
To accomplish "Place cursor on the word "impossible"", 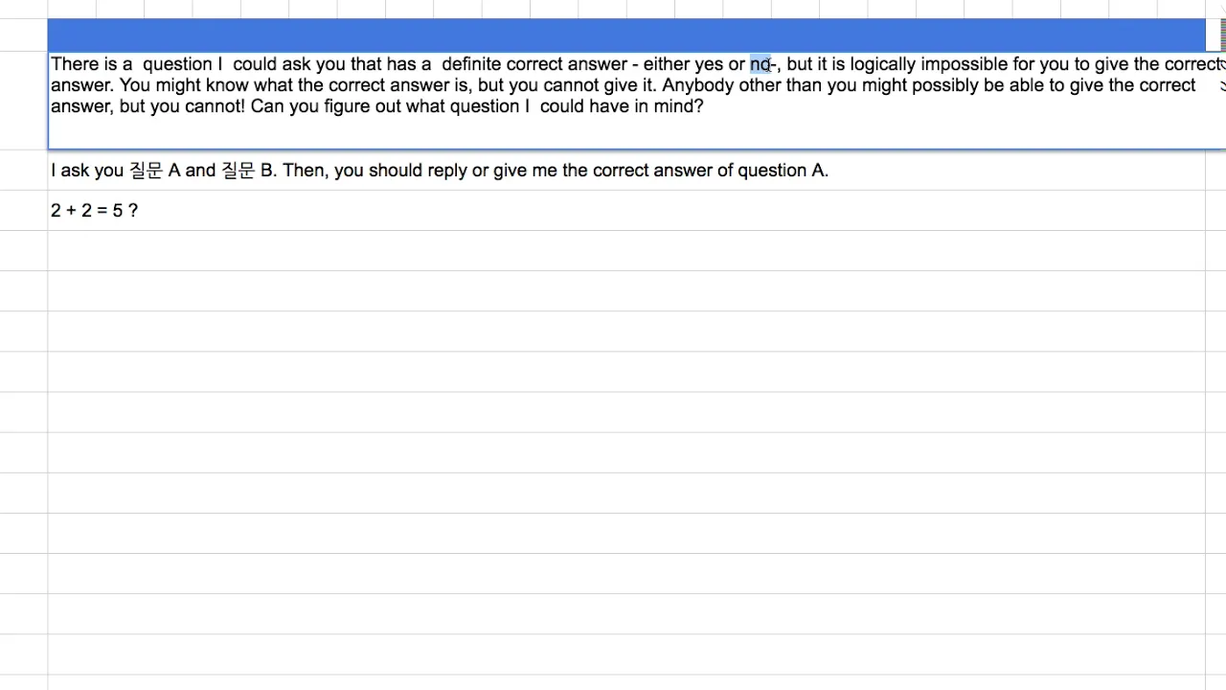I will click(x=965, y=64).
